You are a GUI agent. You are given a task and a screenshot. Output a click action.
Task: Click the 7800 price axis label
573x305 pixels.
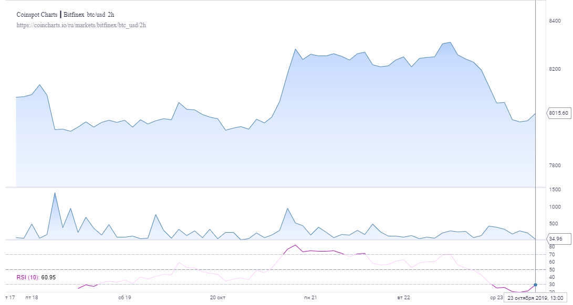pos(555,165)
